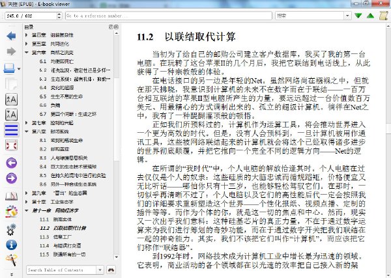391x278 pixels.
Task: Click the search text field at top
Action: pyautogui.click(x=310, y=16)
